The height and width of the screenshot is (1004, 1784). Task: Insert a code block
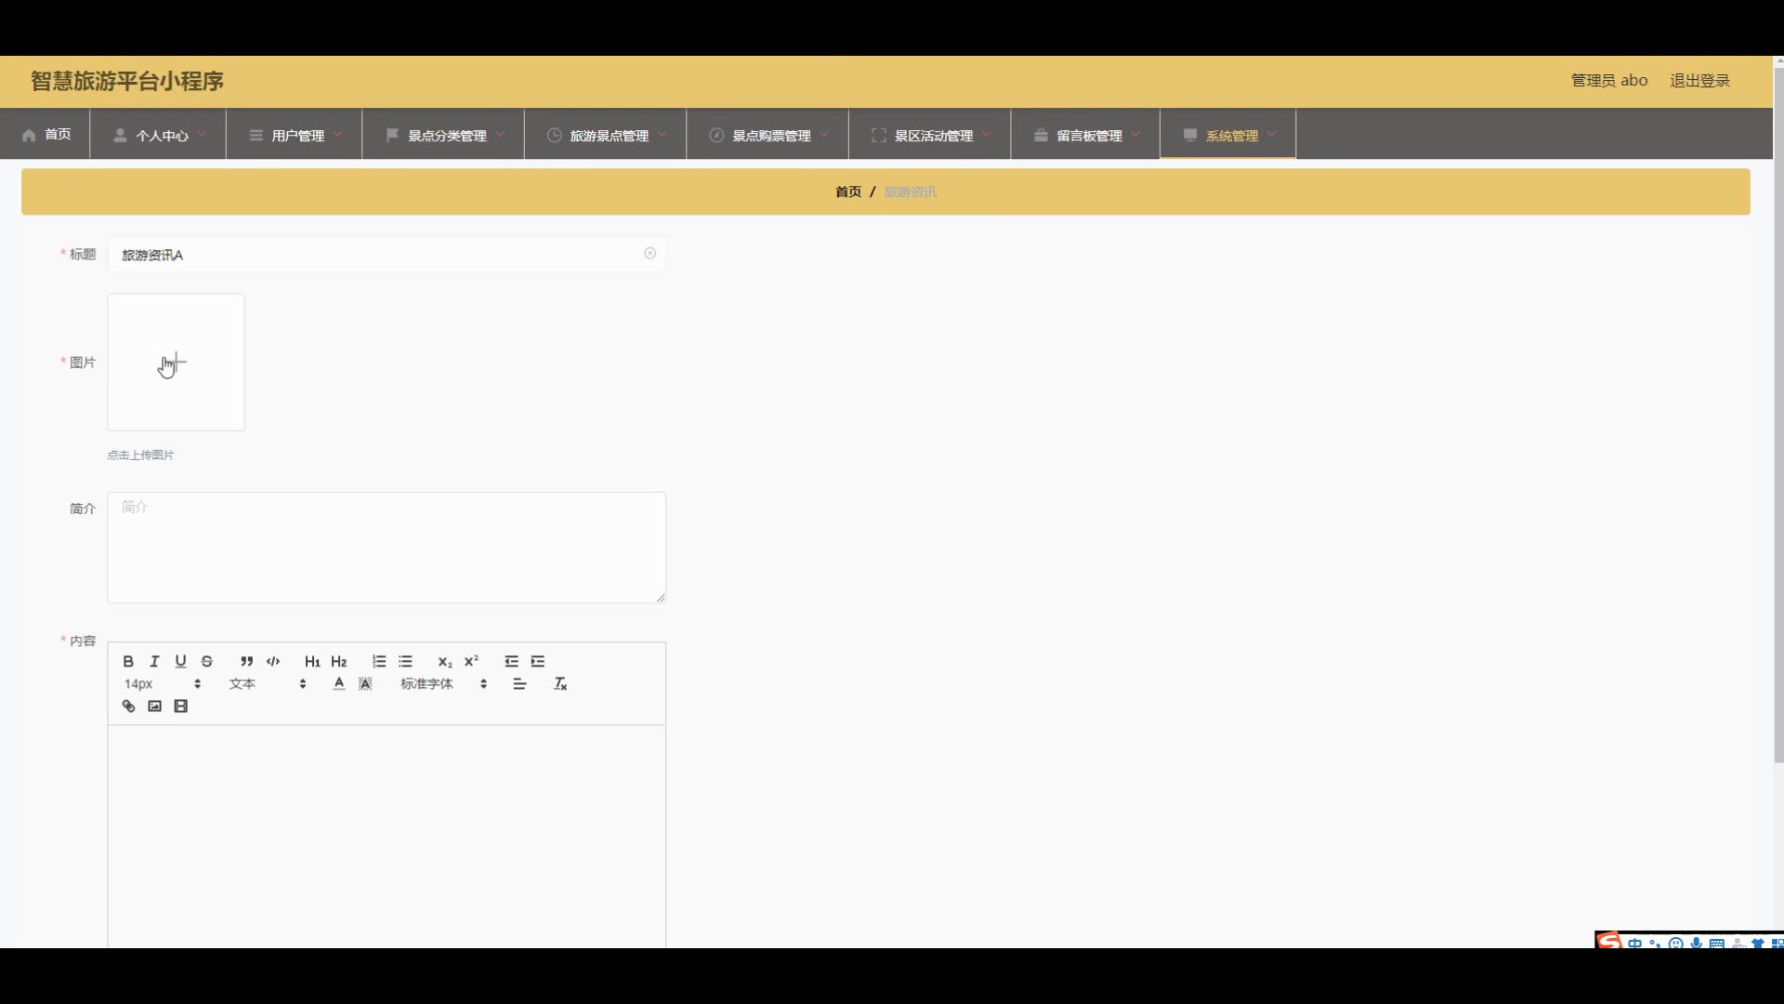point(273,662)
